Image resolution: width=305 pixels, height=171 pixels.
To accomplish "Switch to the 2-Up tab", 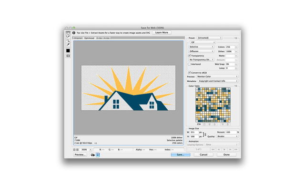I will click(x=99, y=38).
